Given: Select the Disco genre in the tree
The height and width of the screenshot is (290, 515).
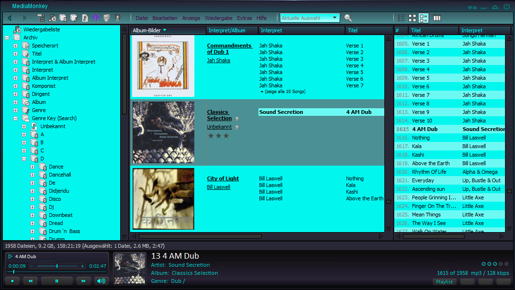Looking at the screenshot, I should click(55, 199).
